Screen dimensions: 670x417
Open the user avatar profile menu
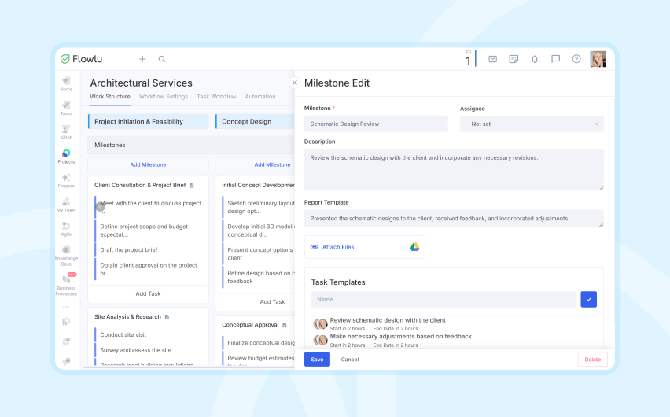click(598, 59)
